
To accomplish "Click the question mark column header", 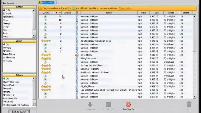I will (x=77, y=13).
